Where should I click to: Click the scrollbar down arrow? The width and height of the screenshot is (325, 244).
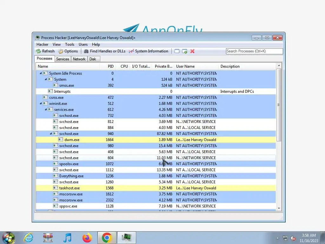point(279,208)
